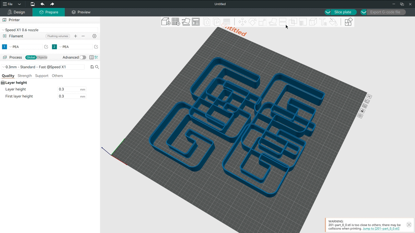The width and height of the screenshot is (415, 233).
Task: Click the save process preset icon
Action: click(x=92, y=67)
